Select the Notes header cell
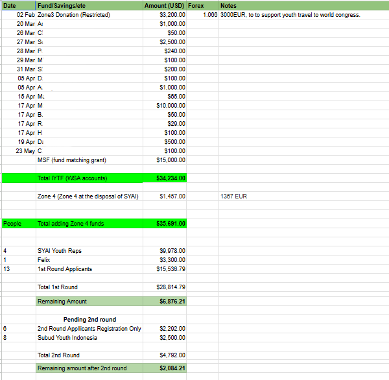 (x=304, y=5)
